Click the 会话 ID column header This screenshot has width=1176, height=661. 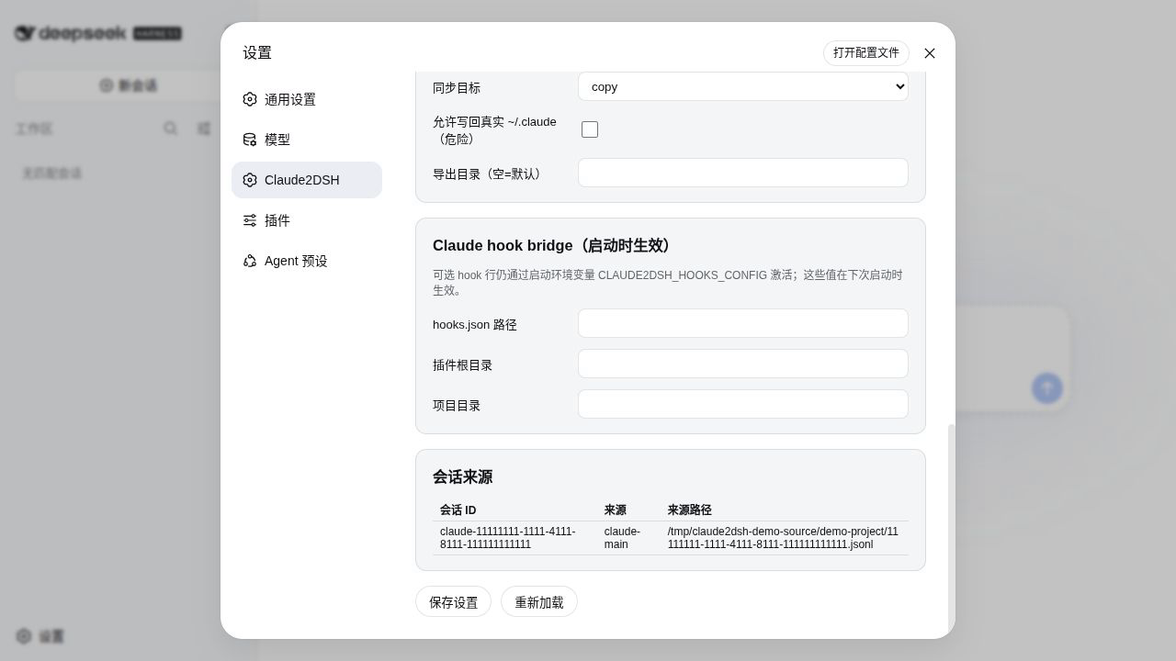[x=458, y=510]
